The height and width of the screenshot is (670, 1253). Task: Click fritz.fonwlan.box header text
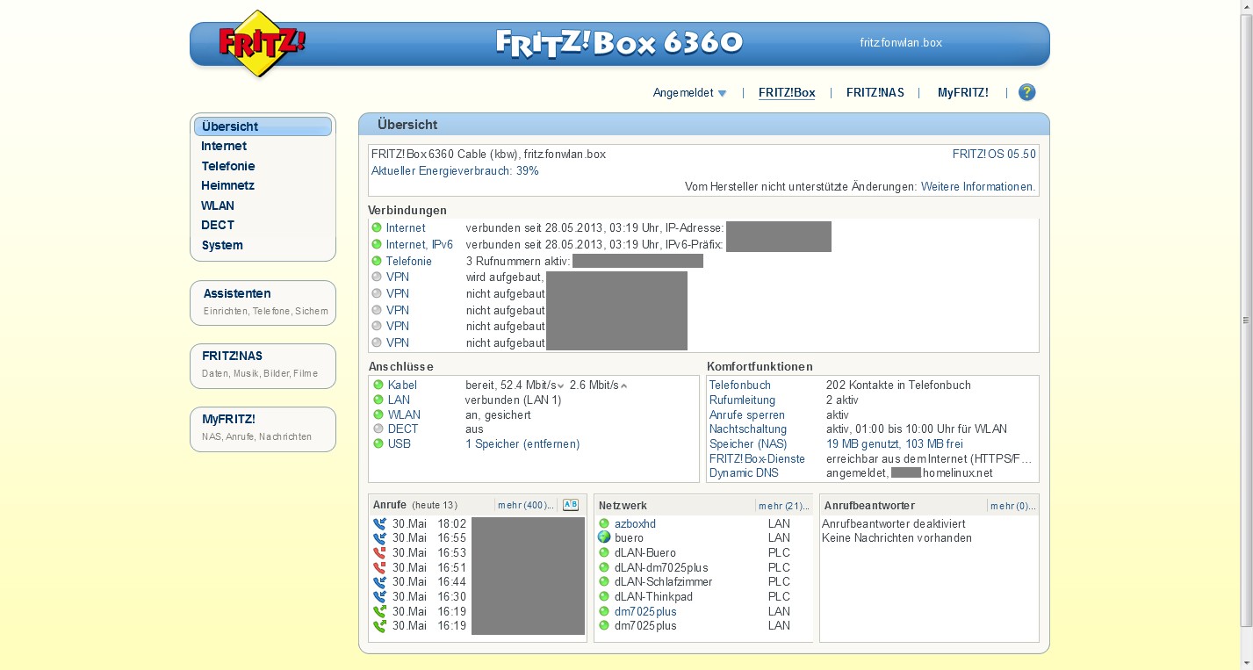pos(901,42)
